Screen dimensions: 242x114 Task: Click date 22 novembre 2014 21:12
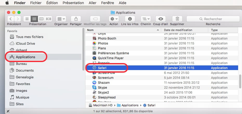182,87
